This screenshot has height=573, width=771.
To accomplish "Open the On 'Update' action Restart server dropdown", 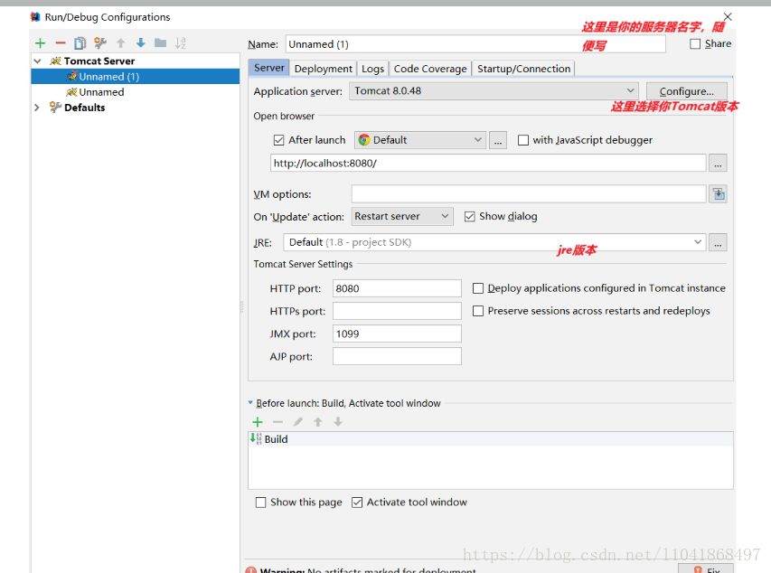I will click(402, 216).
